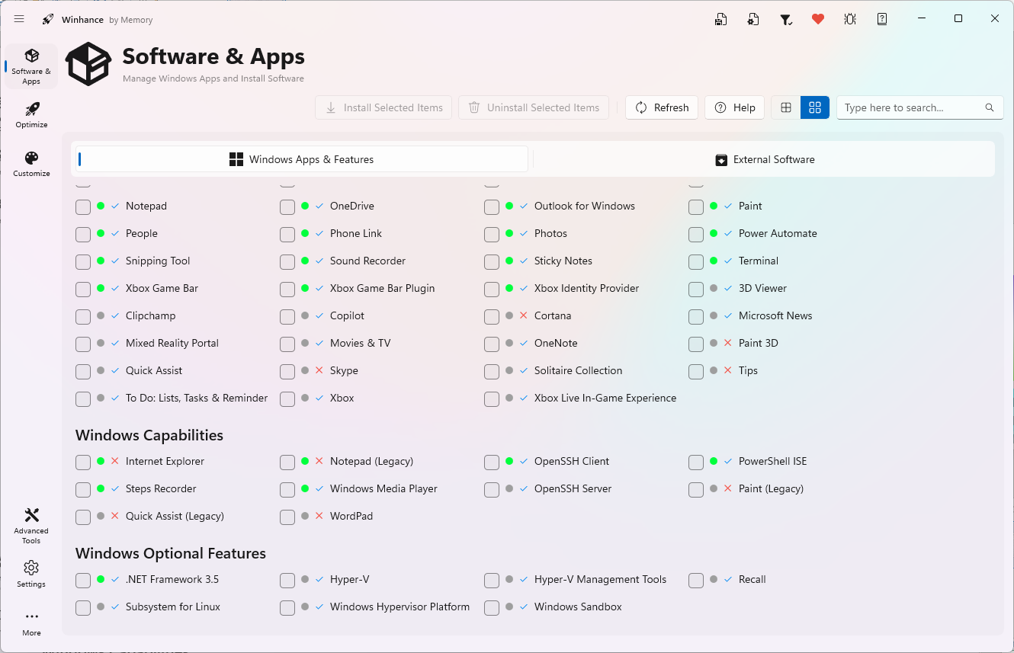Click the save configuration file icon

720,19
